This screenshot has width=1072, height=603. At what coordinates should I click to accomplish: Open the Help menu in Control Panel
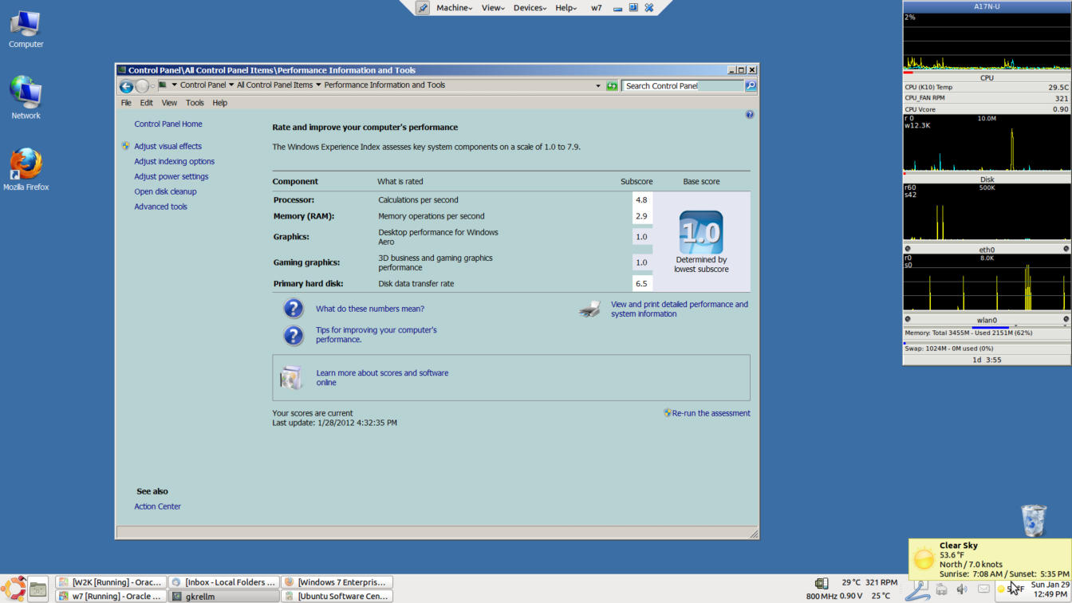click(219, 103)
